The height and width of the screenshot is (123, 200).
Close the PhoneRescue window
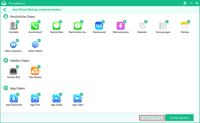pos(197,3)
